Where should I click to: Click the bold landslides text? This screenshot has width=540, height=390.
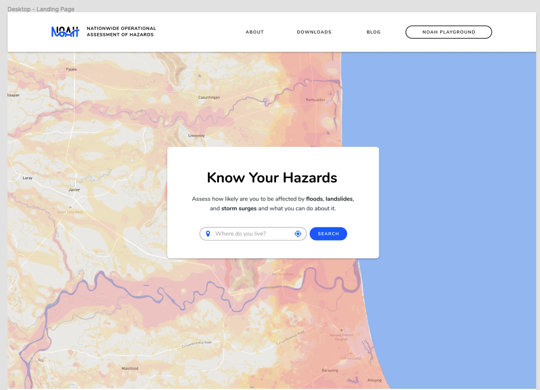tap(339, 198)
